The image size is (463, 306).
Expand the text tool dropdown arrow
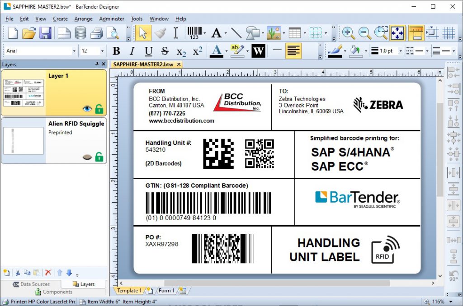pyautogui.click(x=226, y=33)
